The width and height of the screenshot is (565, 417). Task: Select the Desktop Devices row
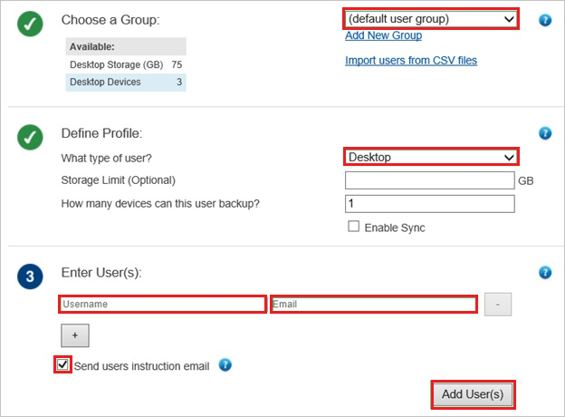pos(126,82)
